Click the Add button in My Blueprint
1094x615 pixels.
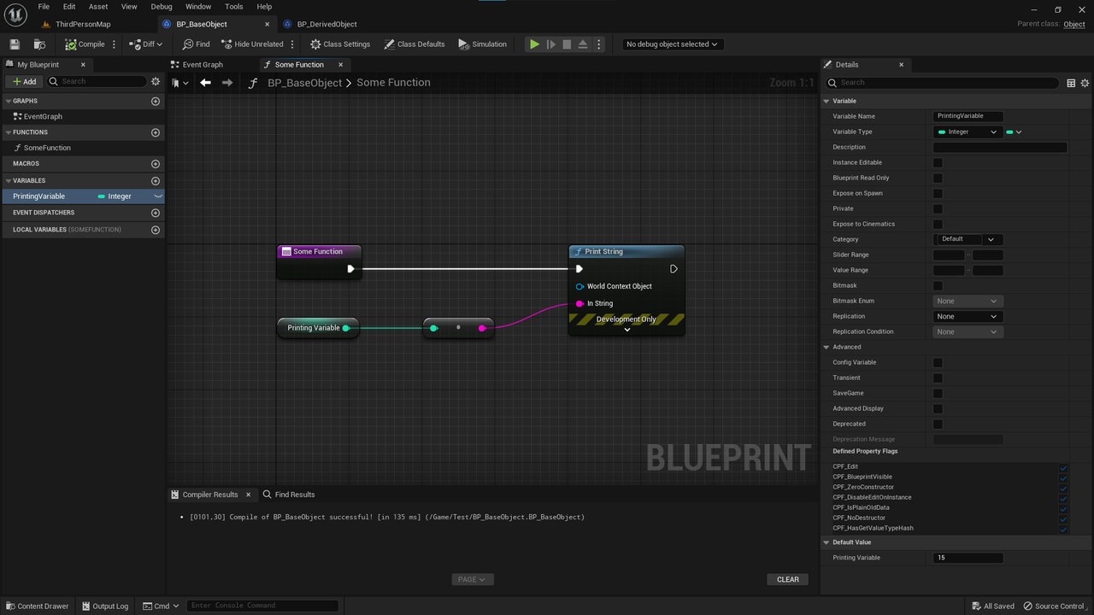point(25,81)
